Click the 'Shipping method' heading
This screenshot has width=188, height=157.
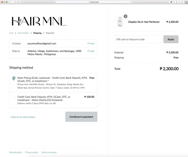click(x=21, y=68)
